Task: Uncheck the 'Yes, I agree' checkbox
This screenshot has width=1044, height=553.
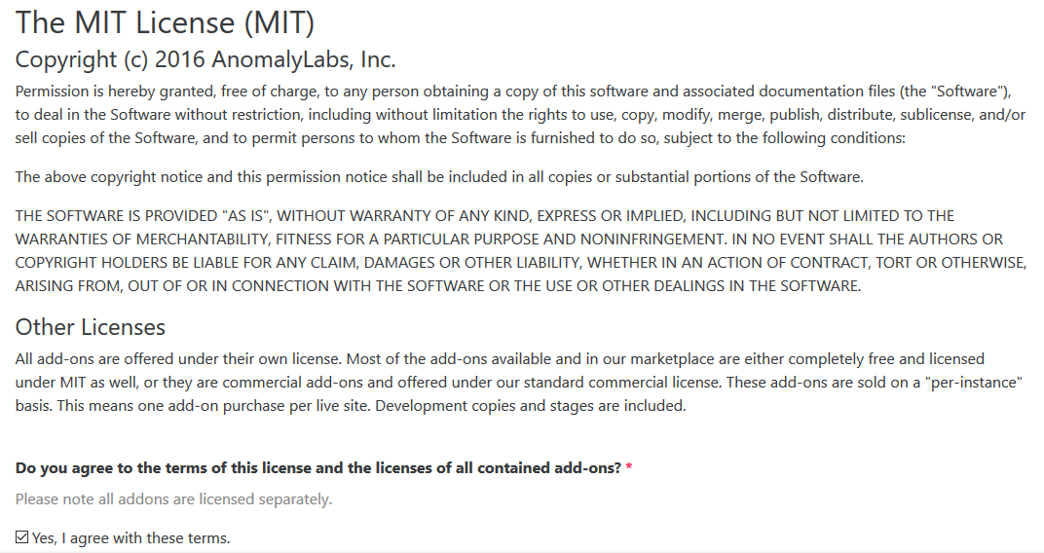Action: click(22, 537)
